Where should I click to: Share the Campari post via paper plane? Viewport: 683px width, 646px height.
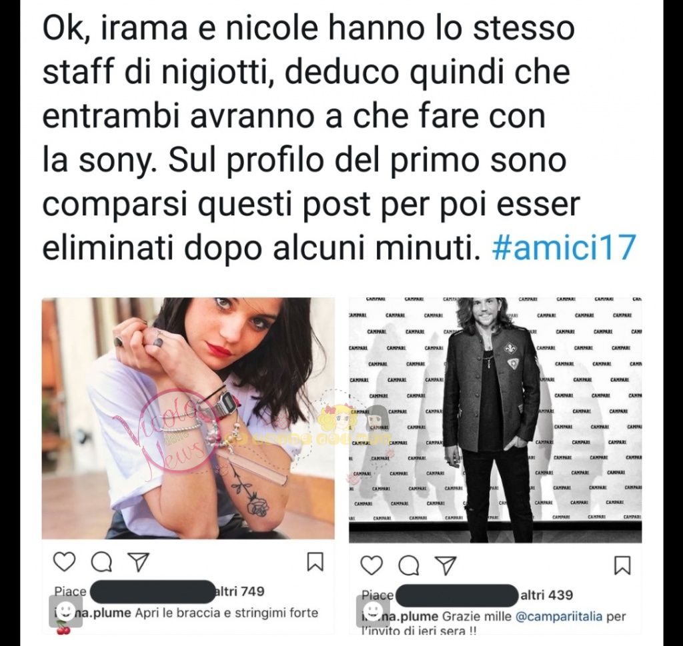pyautogui.click(x=446, y=565)
